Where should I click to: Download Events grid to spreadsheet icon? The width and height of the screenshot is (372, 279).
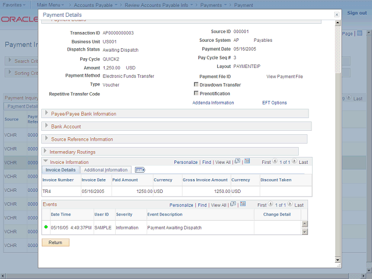pos(243,204)
